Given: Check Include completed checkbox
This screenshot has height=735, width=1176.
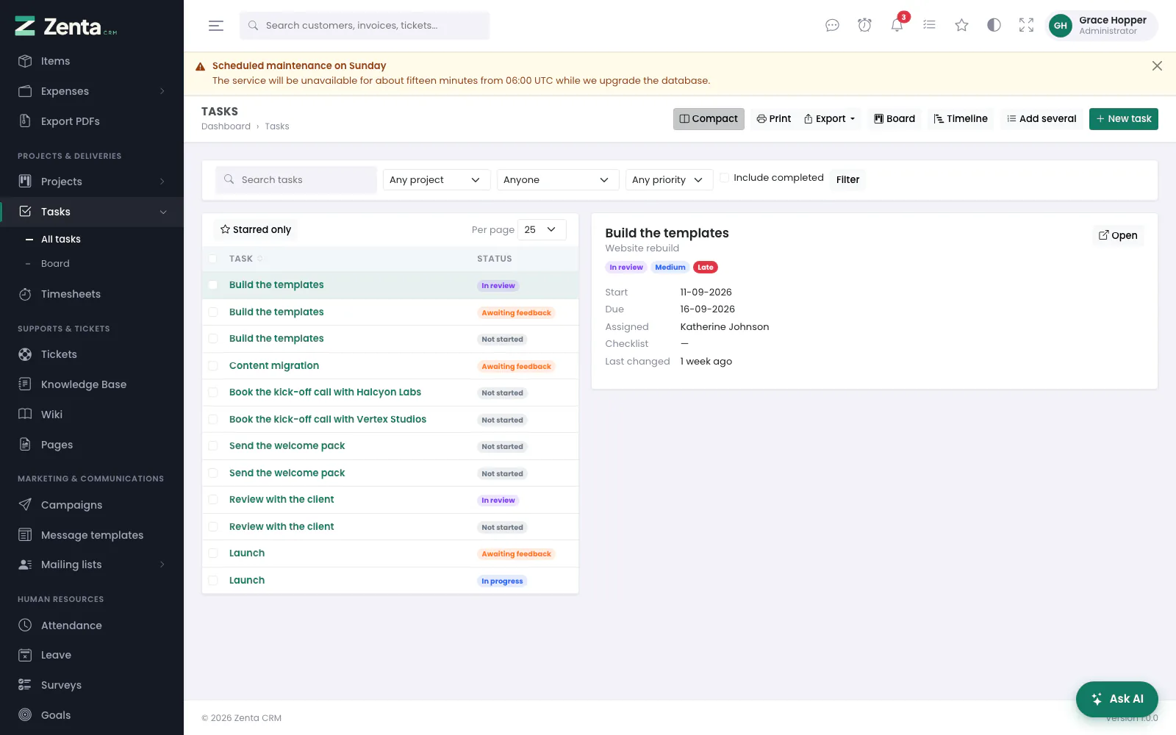Looking at the screenshot, I should pyautogui.click(x=725, y=178).
